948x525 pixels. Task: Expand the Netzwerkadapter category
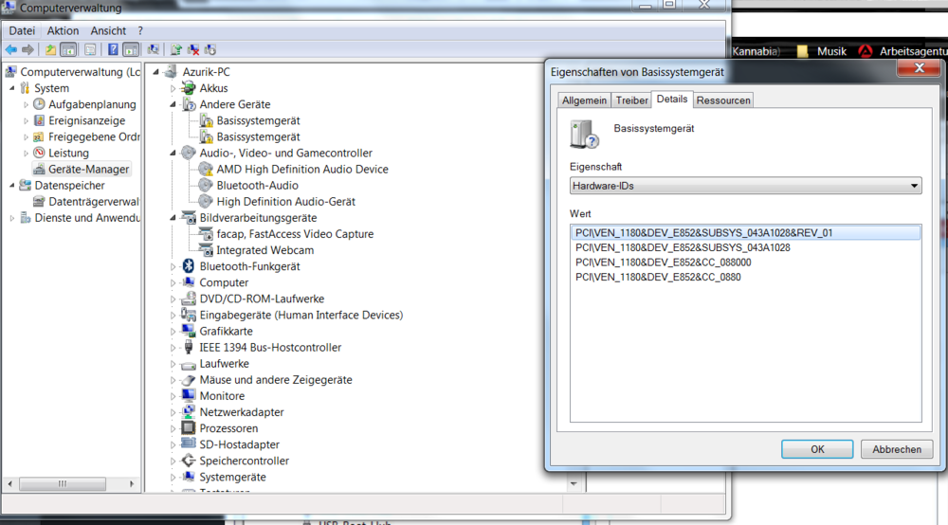(173, 412)
